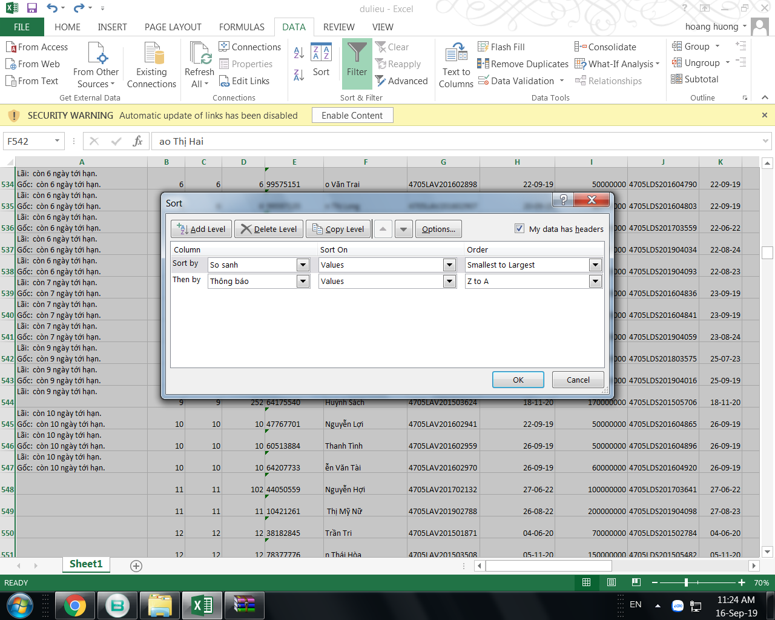The width and height of the screenshot is (775, 620).
Task: Click zoom in plus button
Action: (x=742, y=582)
